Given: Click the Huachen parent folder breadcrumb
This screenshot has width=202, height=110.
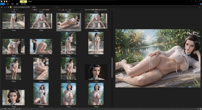Looking at the screenshot, I should pos(22,7).
